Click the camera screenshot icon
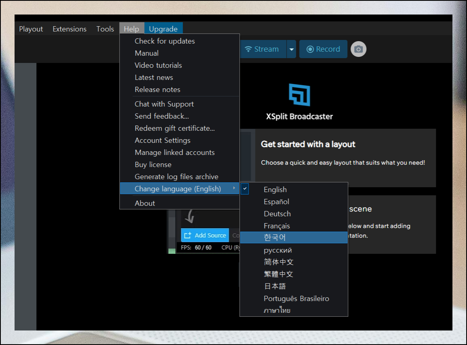 click(x=358, y=49)
